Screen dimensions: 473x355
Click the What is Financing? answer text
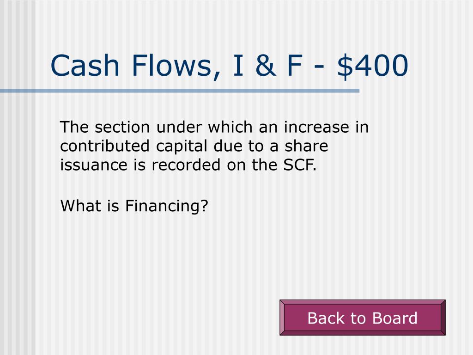134,206
